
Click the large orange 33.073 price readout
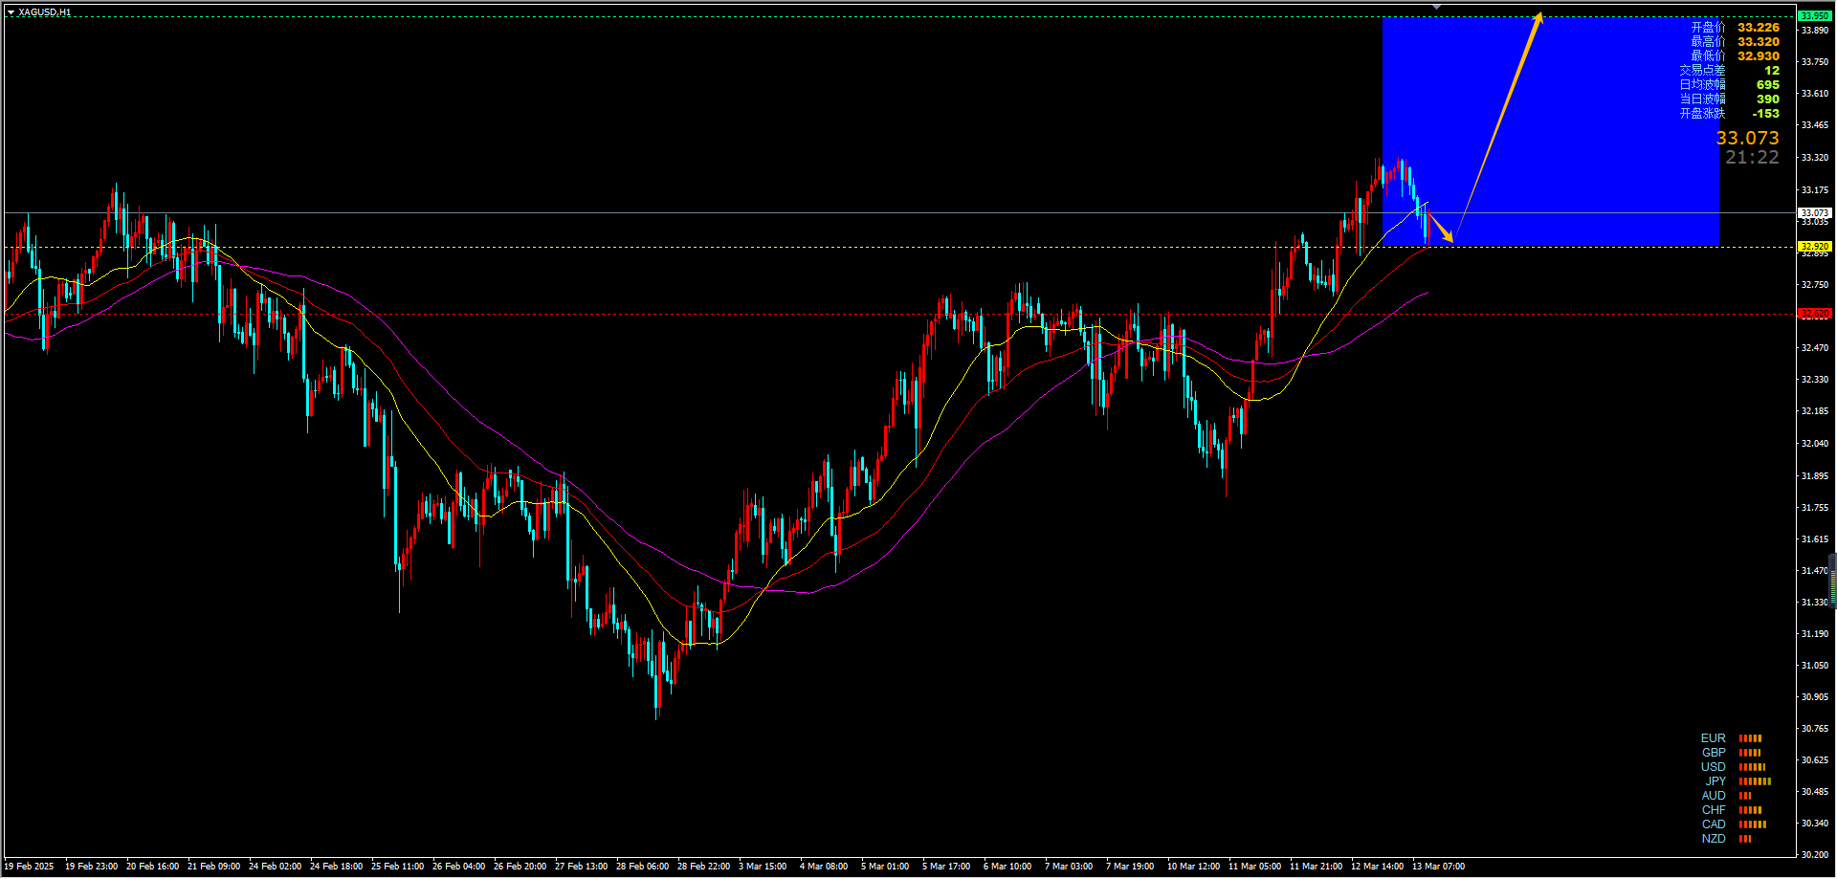(x=1747, y=139)
